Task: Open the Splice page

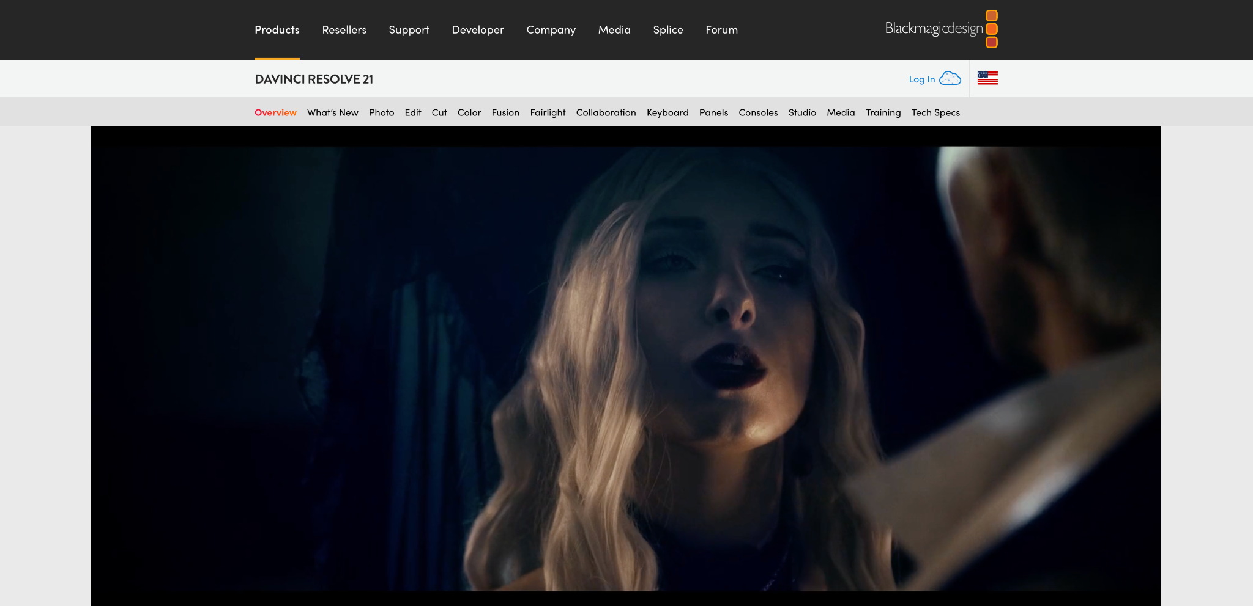Action: [668, 30]
